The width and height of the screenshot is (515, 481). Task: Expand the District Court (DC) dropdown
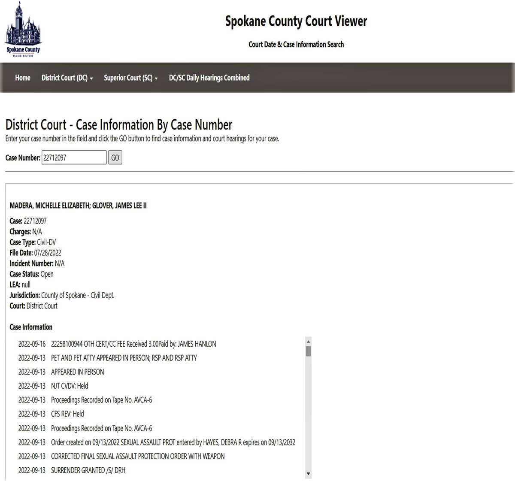(x=67, y=78)
